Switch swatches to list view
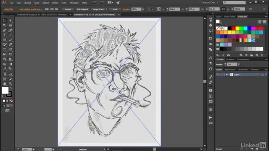This screenshot has height=151, width=269. 260,22
